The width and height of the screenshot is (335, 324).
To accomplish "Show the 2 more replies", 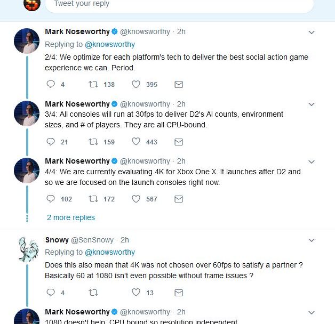I will pyautogui.click(x=71, y=217).
